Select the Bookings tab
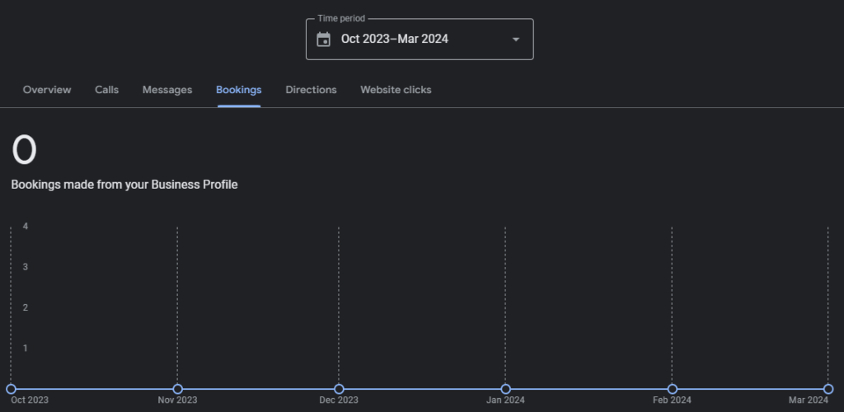This screenshot has height=412, width=844. pos(239,90)
